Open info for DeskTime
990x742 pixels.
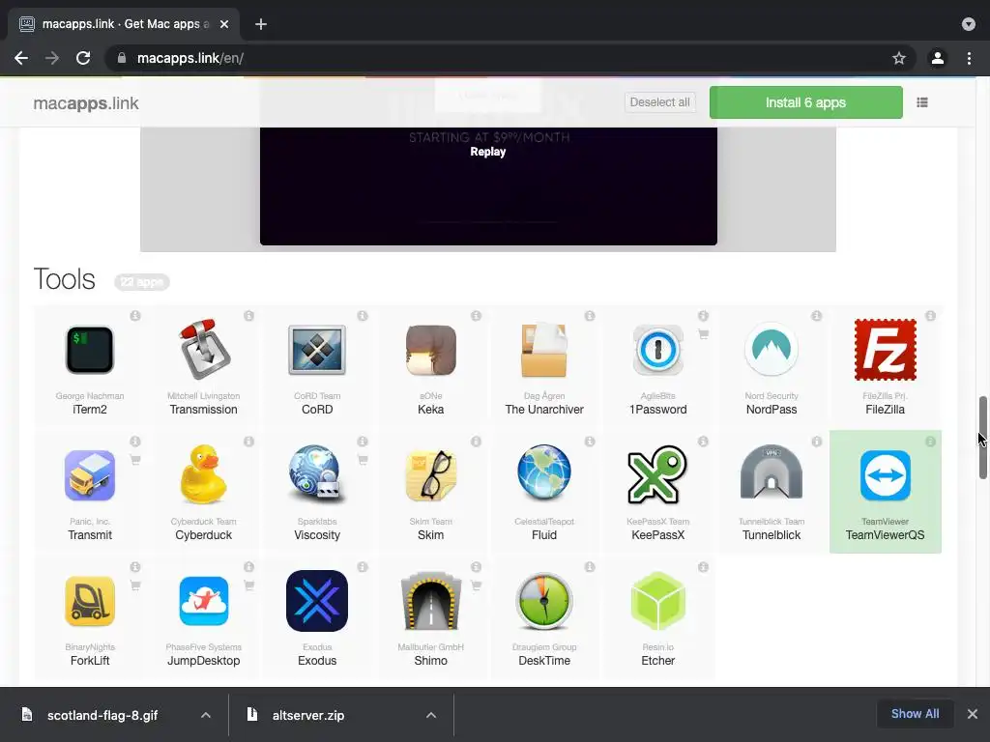(590, 567)
